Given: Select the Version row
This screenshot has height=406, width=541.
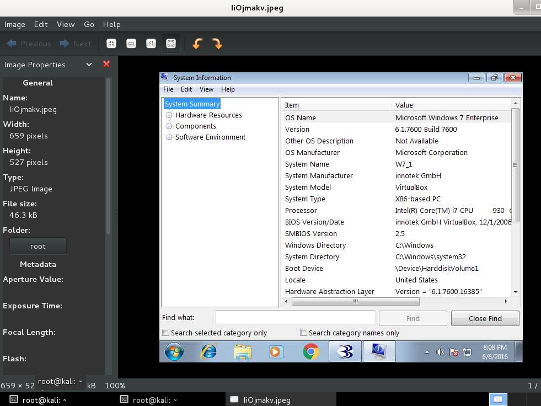Looking at the screenshot, I should tap(396, 130).
